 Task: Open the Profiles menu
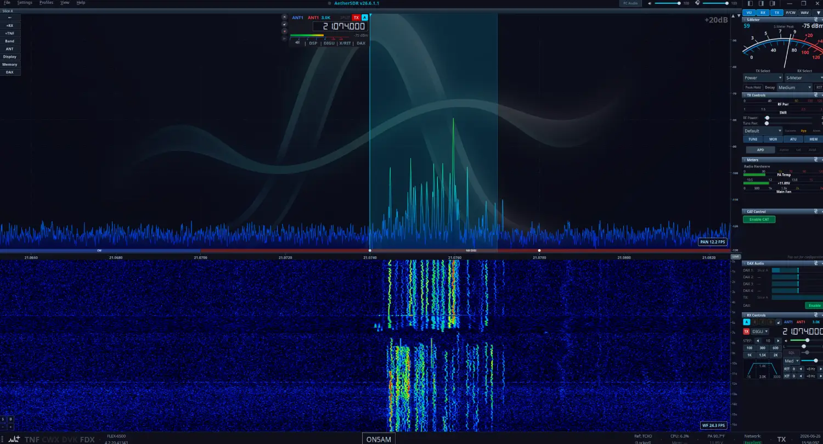pos(46,3)
